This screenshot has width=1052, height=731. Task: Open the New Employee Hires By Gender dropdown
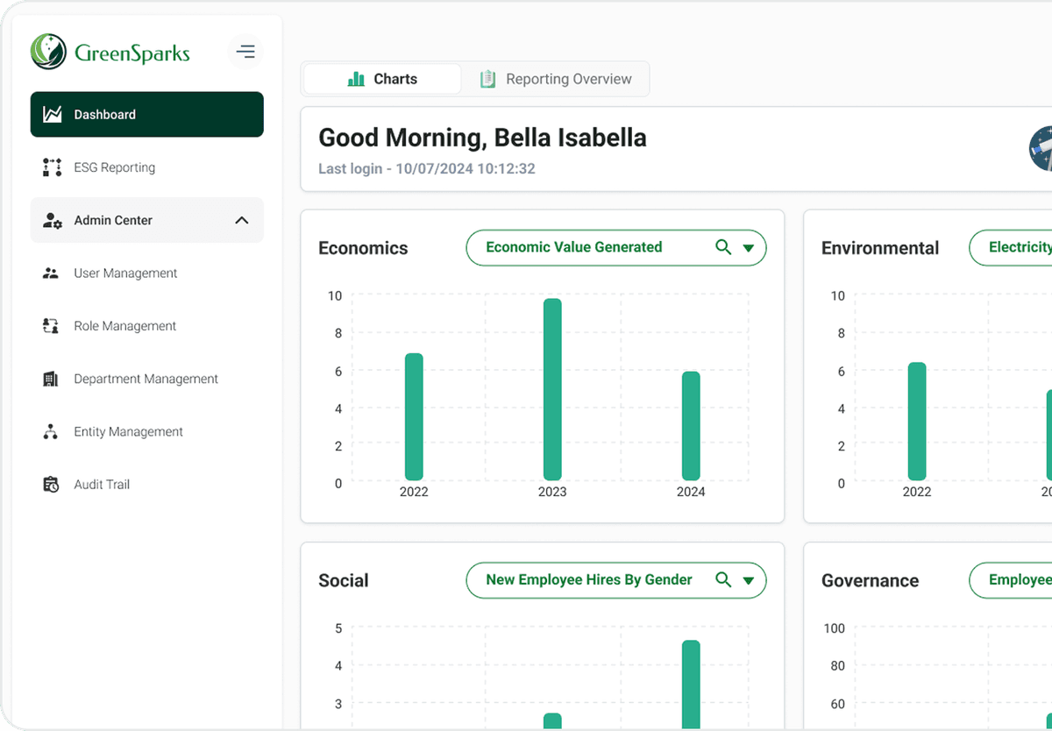(749, 580)
